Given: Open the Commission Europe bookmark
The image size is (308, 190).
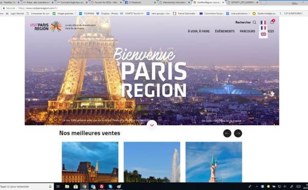Looking at the screenshot, I should click(211, 13).
